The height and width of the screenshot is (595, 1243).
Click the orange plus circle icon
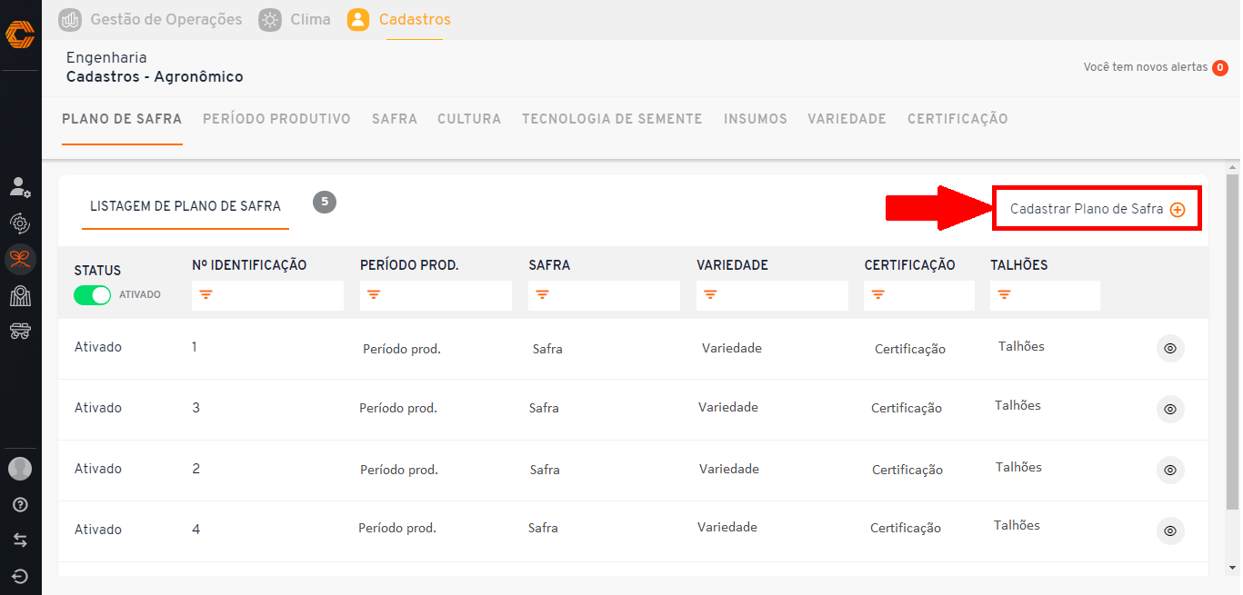click(1178, 210)
